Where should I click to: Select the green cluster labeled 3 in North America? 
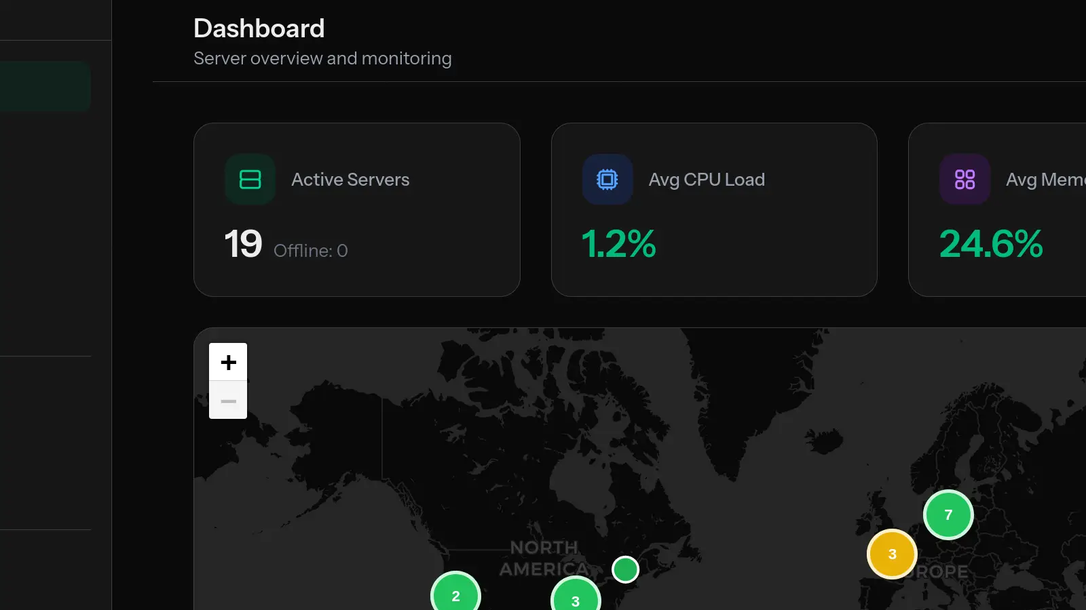pos(575,601)
